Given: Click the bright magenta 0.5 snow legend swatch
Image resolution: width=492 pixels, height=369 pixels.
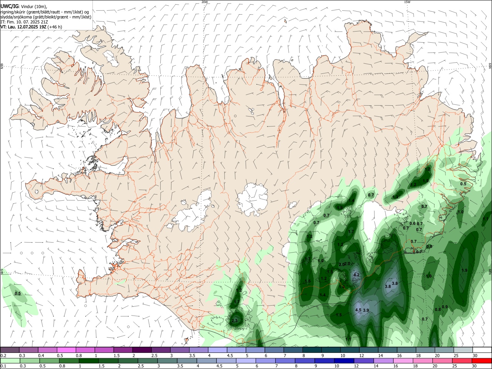Looking at the screenshot, I should [66, 350].
